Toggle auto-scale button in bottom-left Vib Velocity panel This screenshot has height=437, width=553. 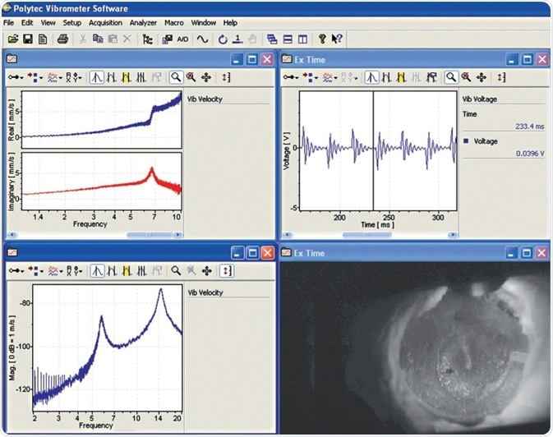(x=227, y=269)
